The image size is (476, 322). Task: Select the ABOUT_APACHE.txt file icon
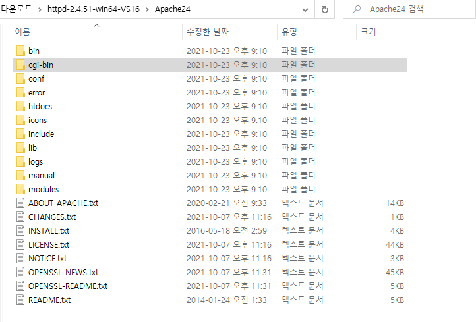coord(20,203)
